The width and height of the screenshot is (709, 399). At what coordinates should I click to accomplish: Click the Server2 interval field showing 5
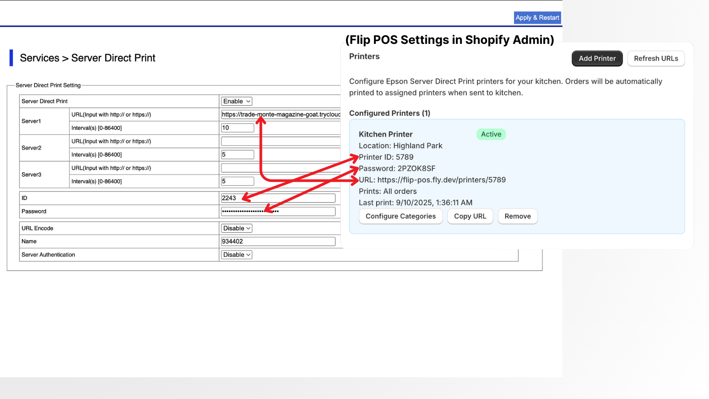coord(238,154)
